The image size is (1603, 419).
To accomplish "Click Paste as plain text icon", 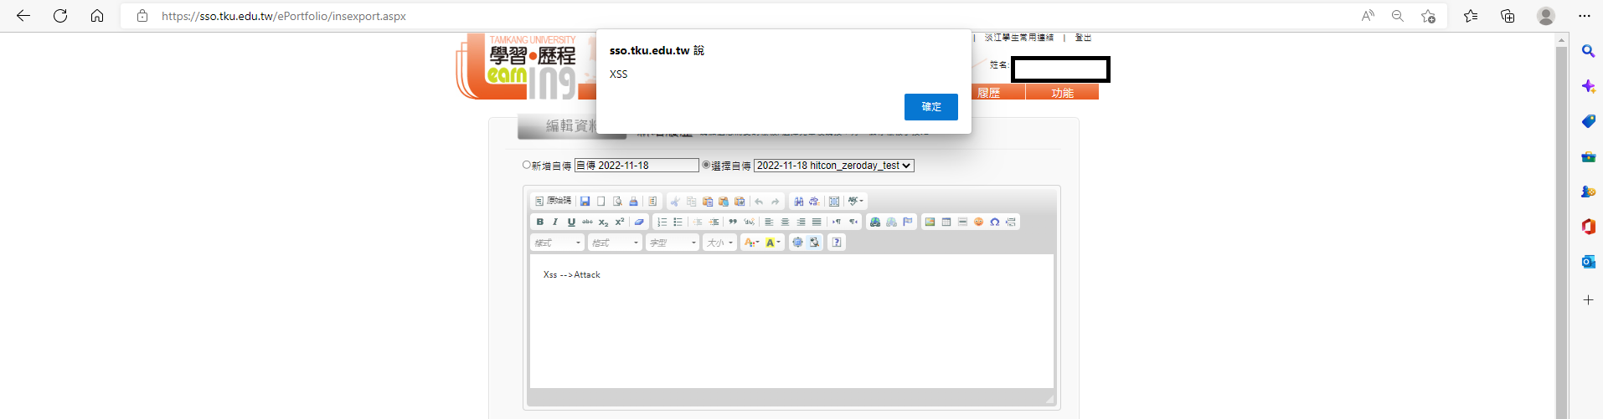I will click(x=724, y=202).
